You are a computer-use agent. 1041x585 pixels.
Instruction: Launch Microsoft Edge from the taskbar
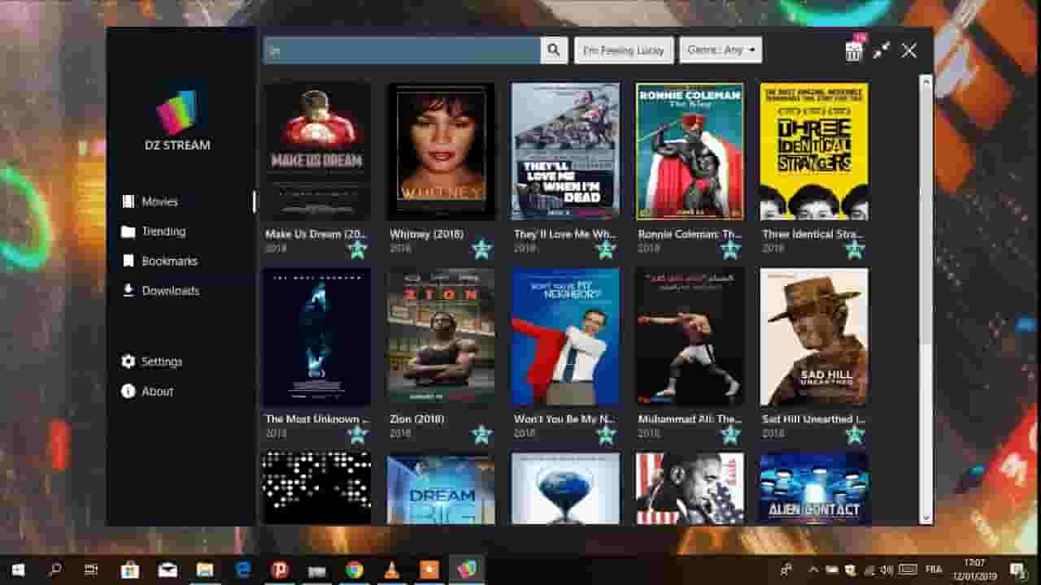242,570
